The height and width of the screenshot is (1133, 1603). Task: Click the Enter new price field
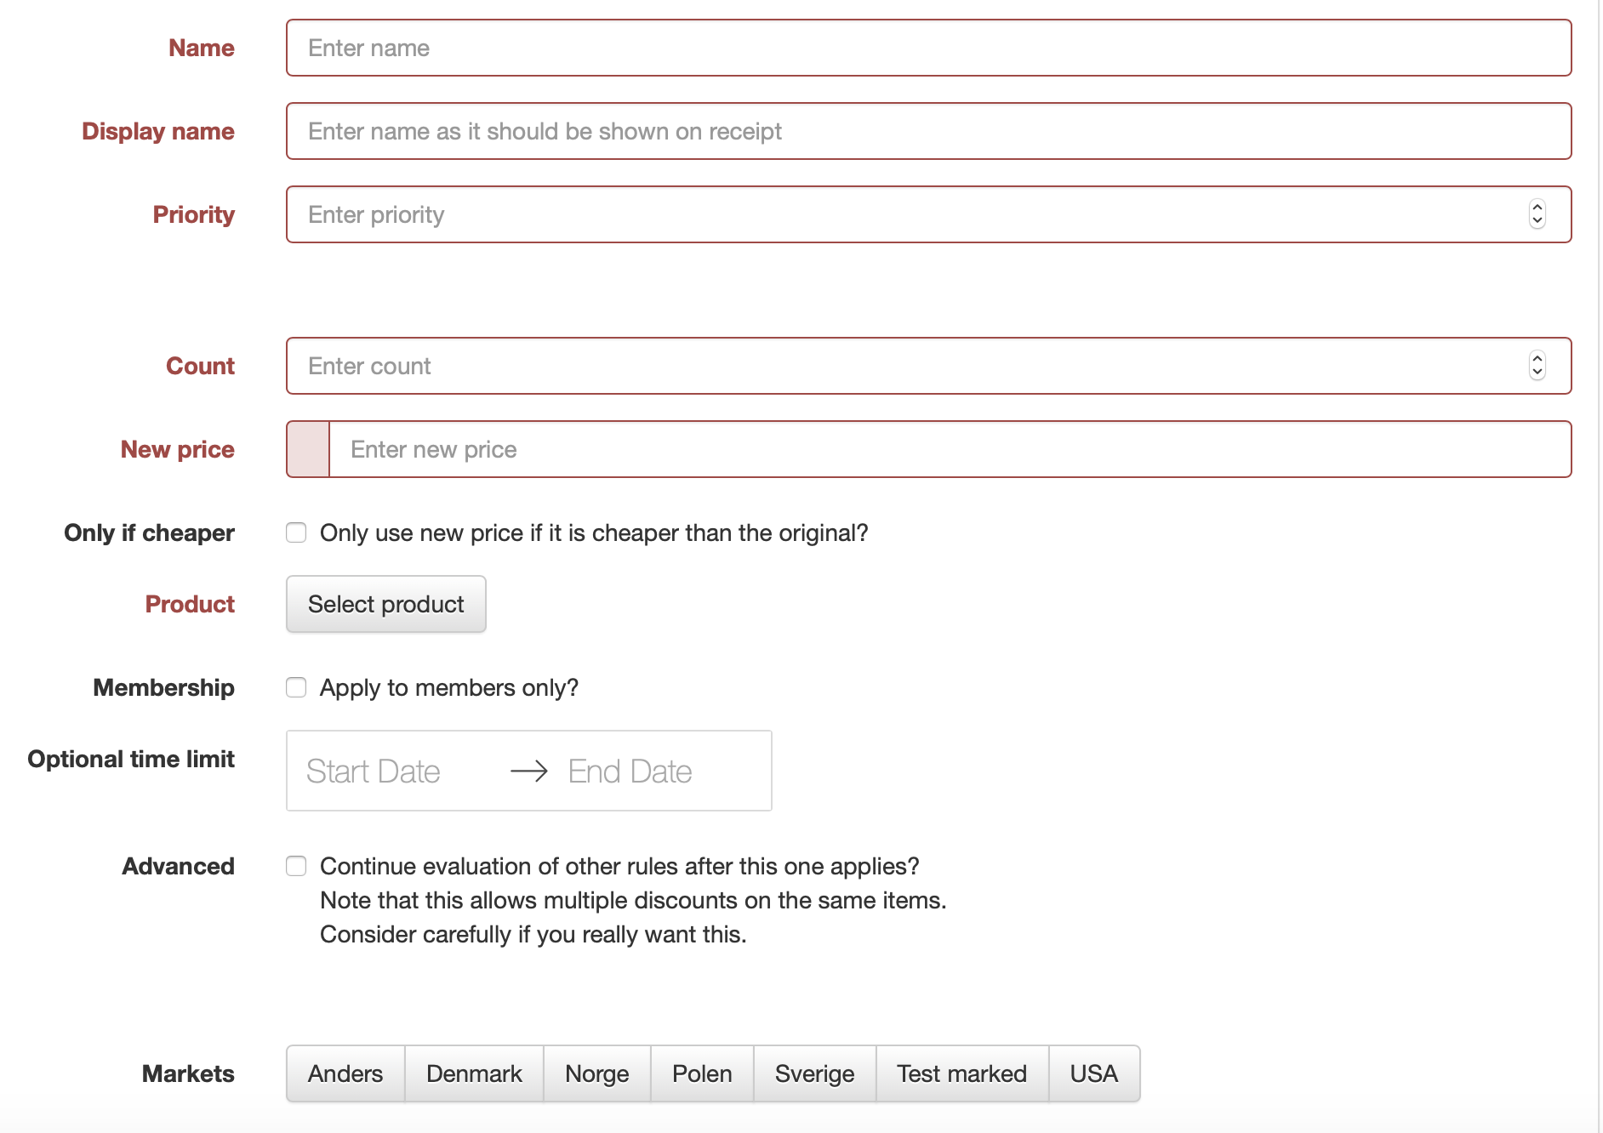click(x=949, y=449)
